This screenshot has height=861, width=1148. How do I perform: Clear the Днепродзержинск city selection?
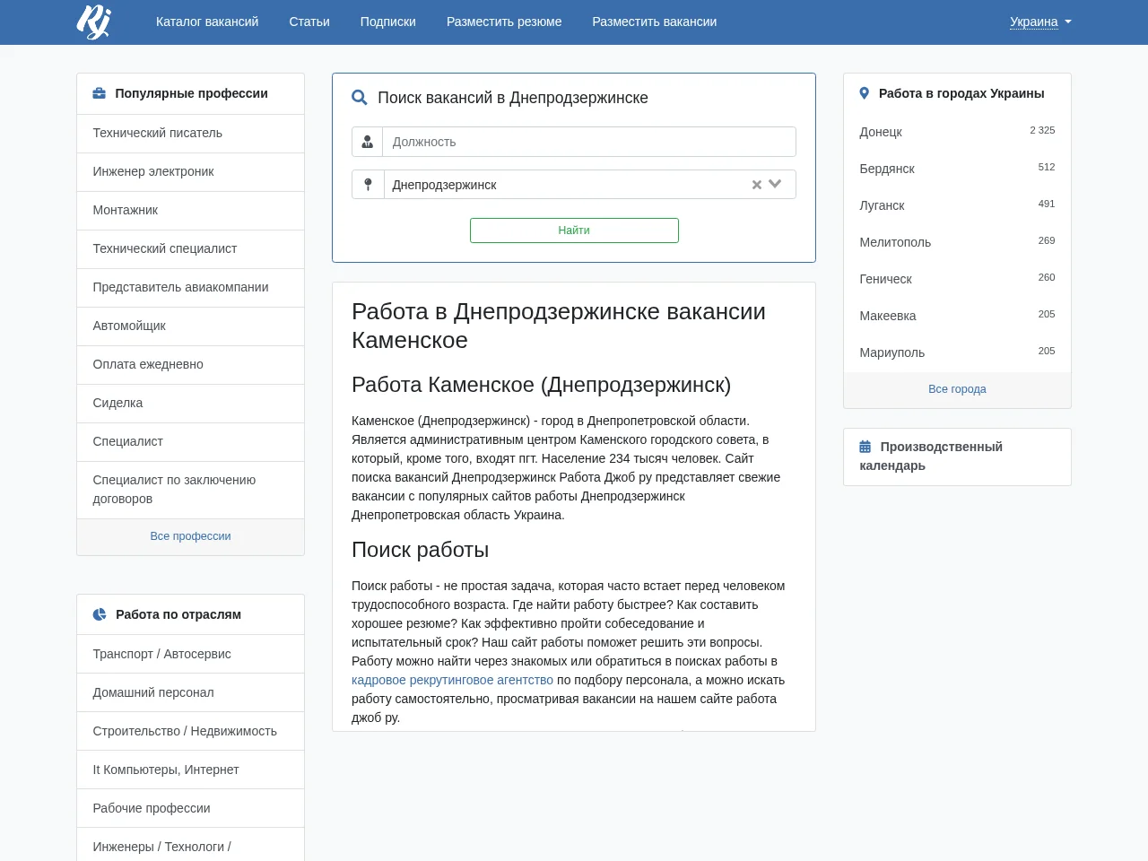coord(757,185)
